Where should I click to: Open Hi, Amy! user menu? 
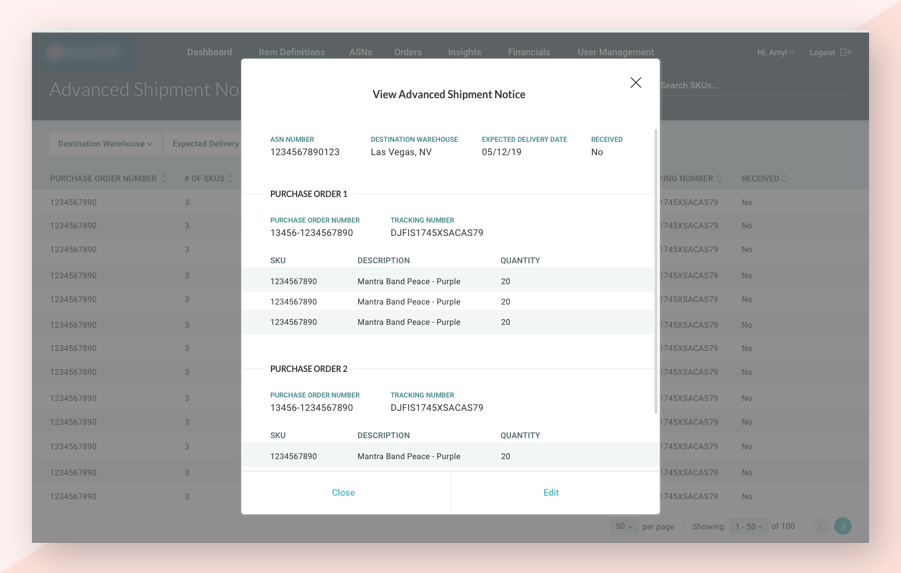[x=775, y=52]
